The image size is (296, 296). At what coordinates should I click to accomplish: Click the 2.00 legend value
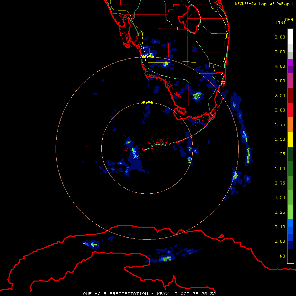[280, 110]
